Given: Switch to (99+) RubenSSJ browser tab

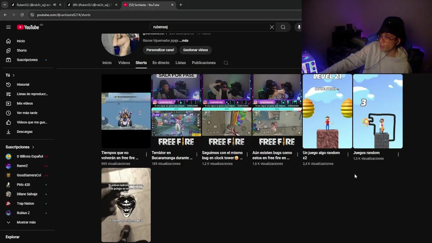Looking at the screenshot, I should (92, 5).
